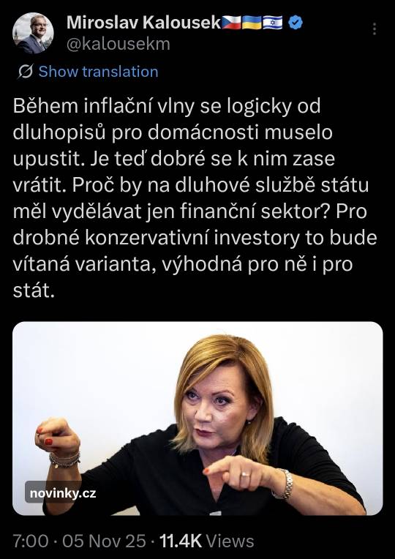Click the Show translation link
The width and height of the screenshot is (395, 559).
pyautogui.click(x=98, y=72)
